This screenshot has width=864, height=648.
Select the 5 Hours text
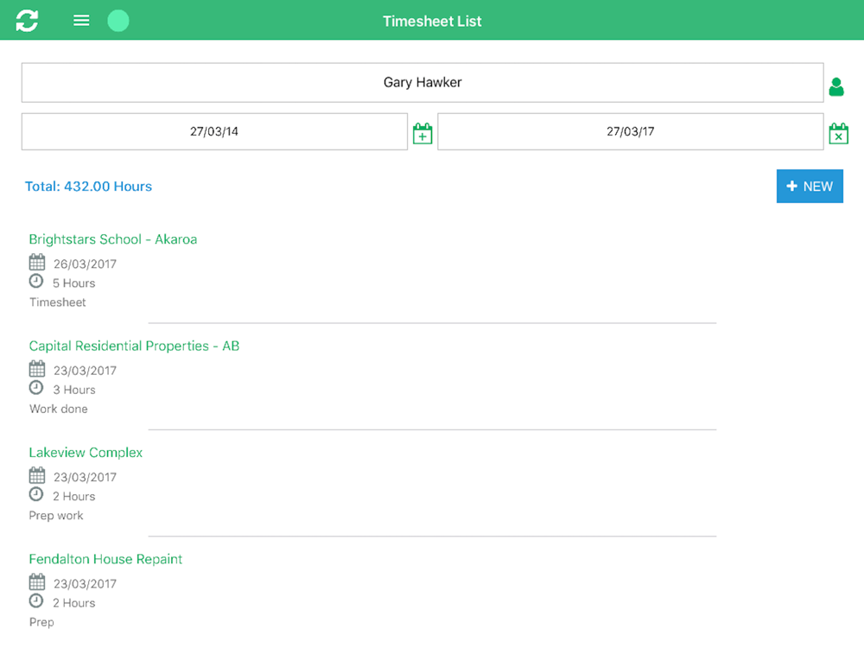pos(73,283)
